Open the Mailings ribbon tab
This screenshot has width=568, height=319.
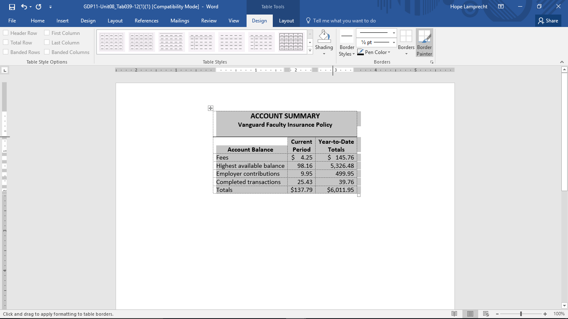[x=180, y=20]
